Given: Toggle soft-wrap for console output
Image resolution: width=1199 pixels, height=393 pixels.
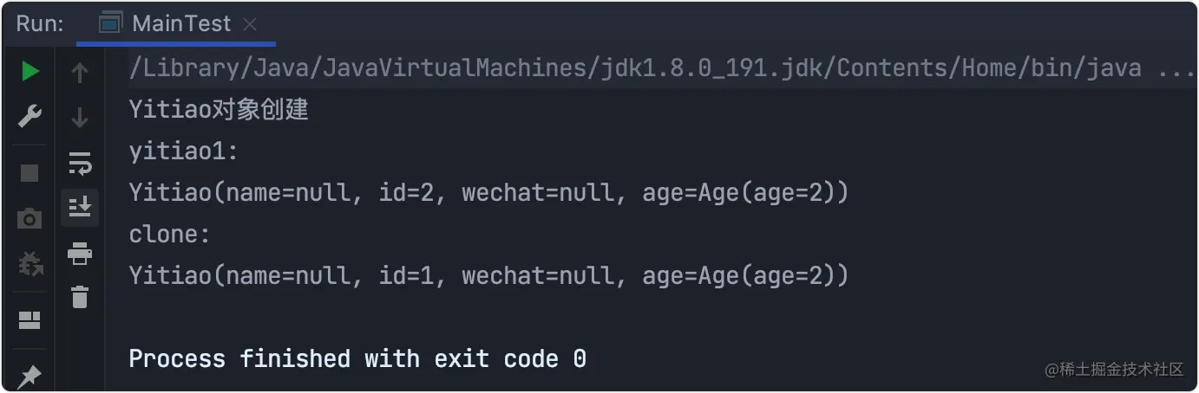Looking at the screenshot, I should [x=80, y=163].
